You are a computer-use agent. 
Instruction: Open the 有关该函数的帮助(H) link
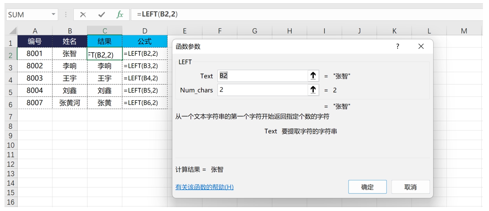pos(204,187)
